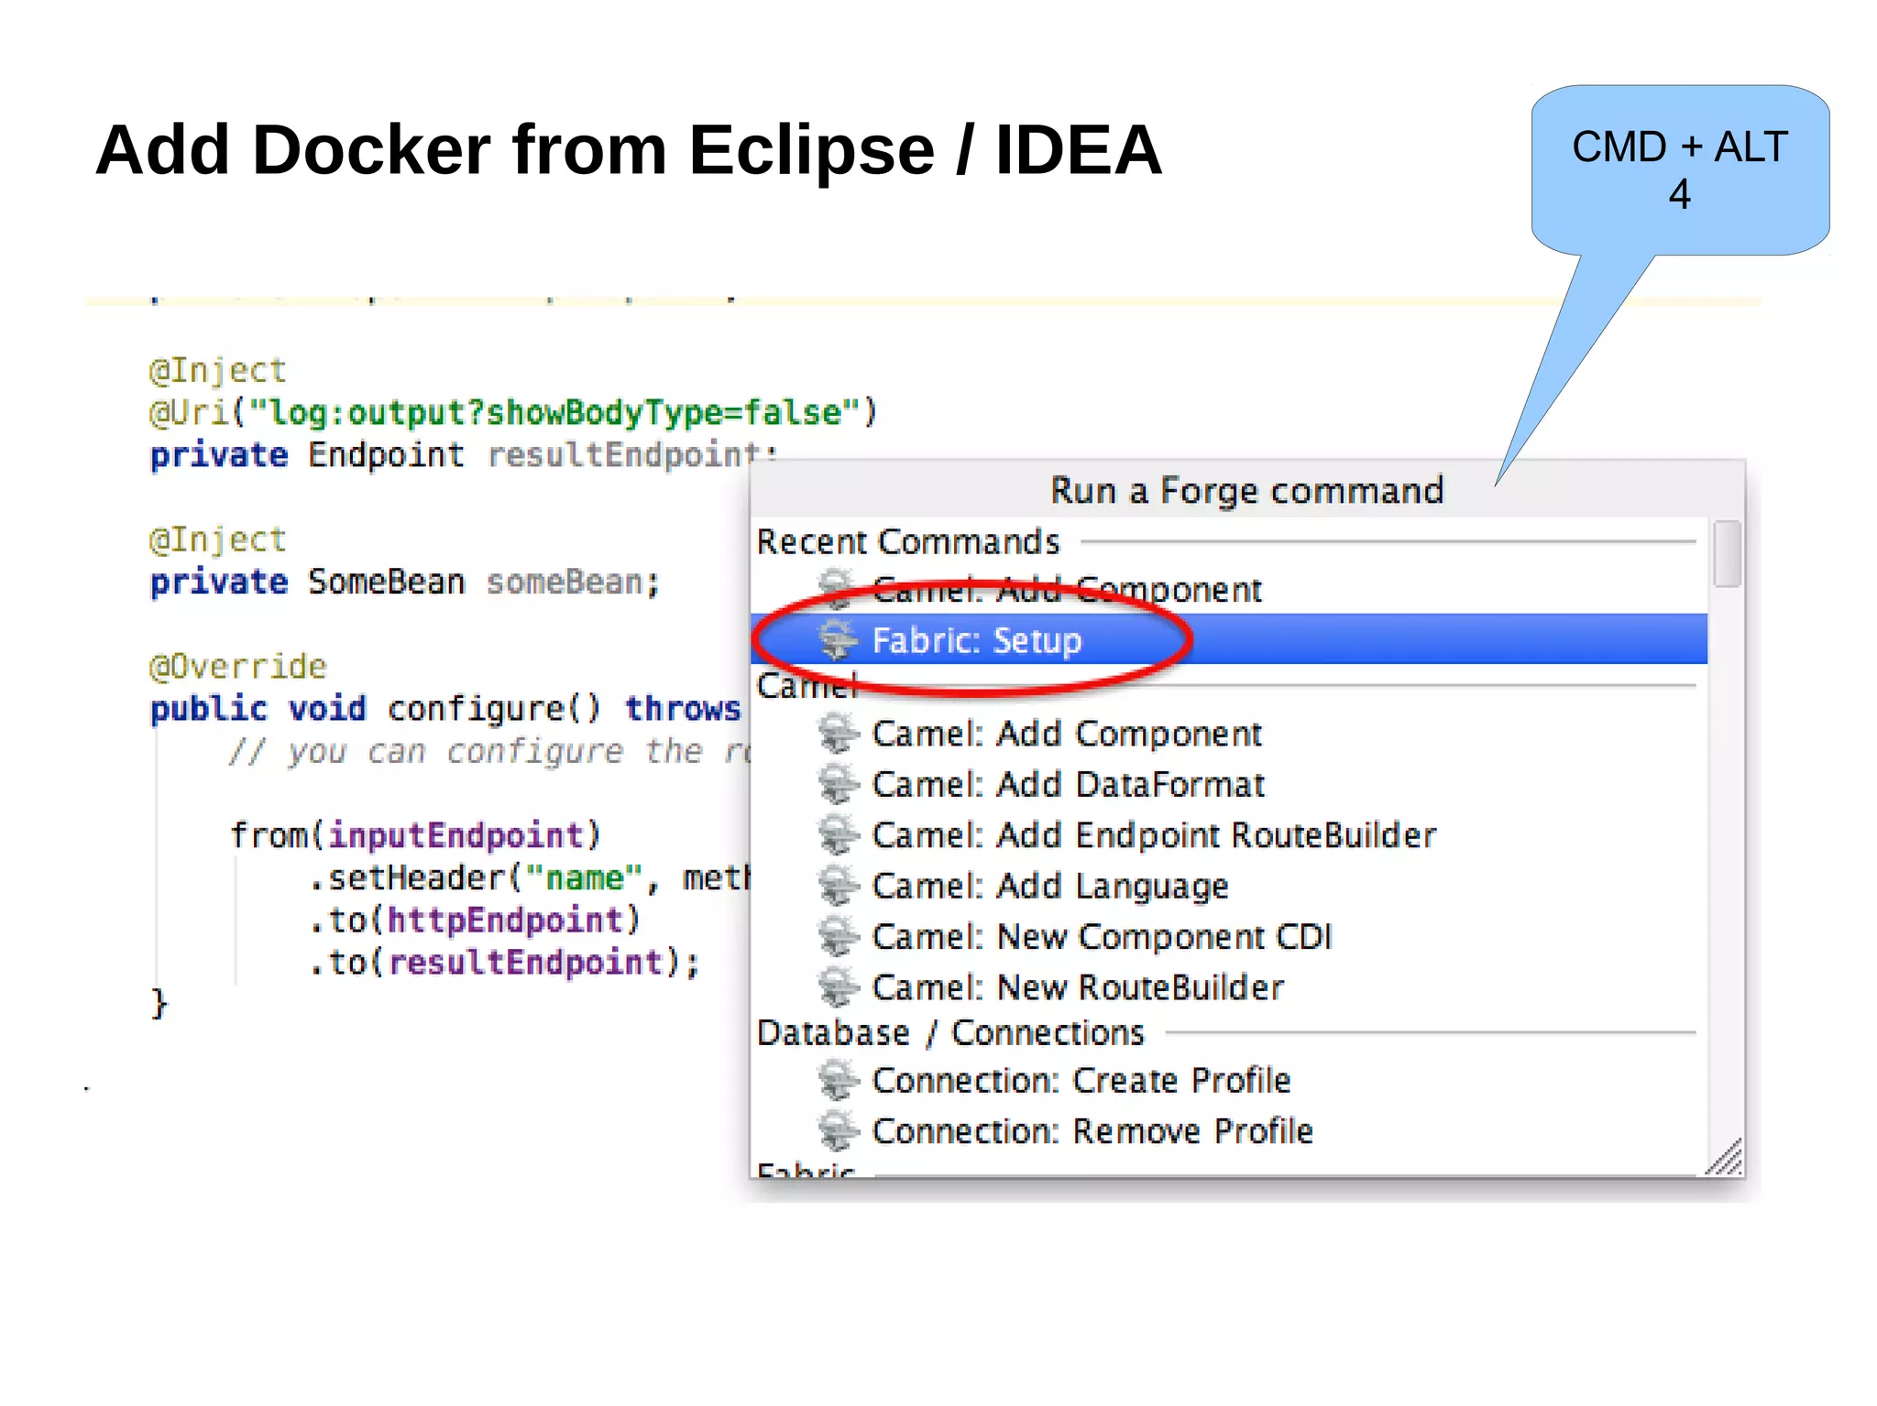Image resolution: width=1877 pixels, height=1406 pixels.
Task: Click the Run a Forge command title
Action: click(x=1246, y=491)
